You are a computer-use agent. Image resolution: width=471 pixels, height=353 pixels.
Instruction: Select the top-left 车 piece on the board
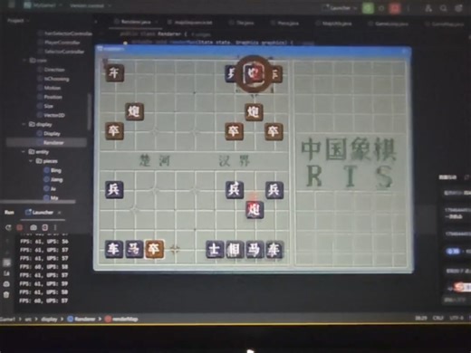tap(114, 73)
